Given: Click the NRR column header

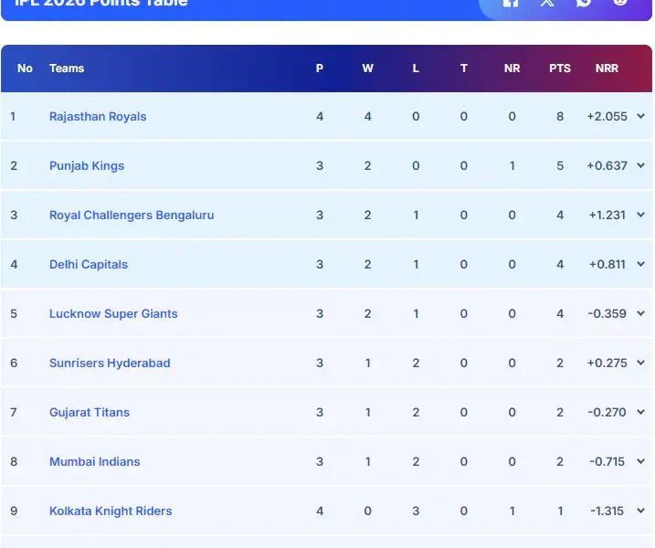Looking at the screenshot, I should [x=607, y=68].
